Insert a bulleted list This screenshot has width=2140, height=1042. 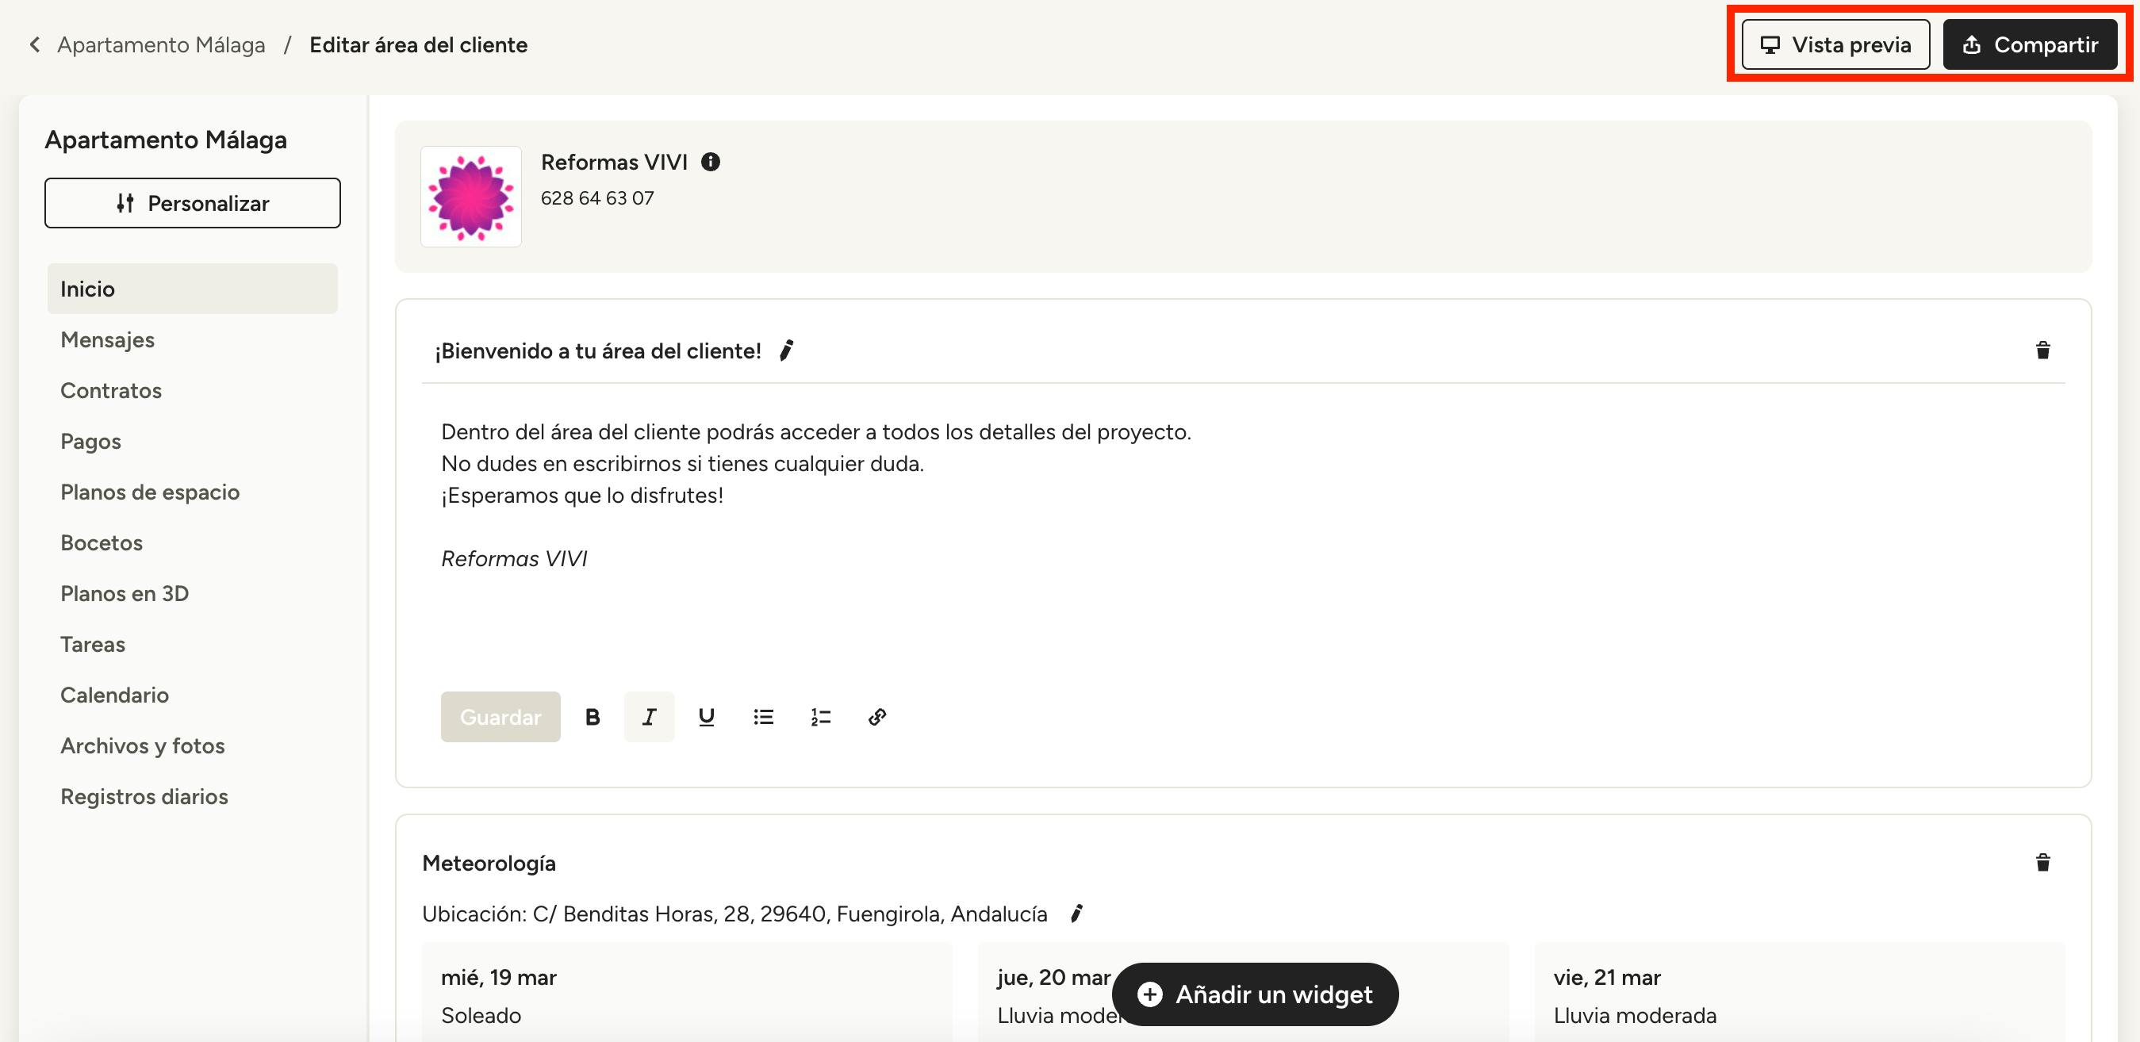(764, 717)
